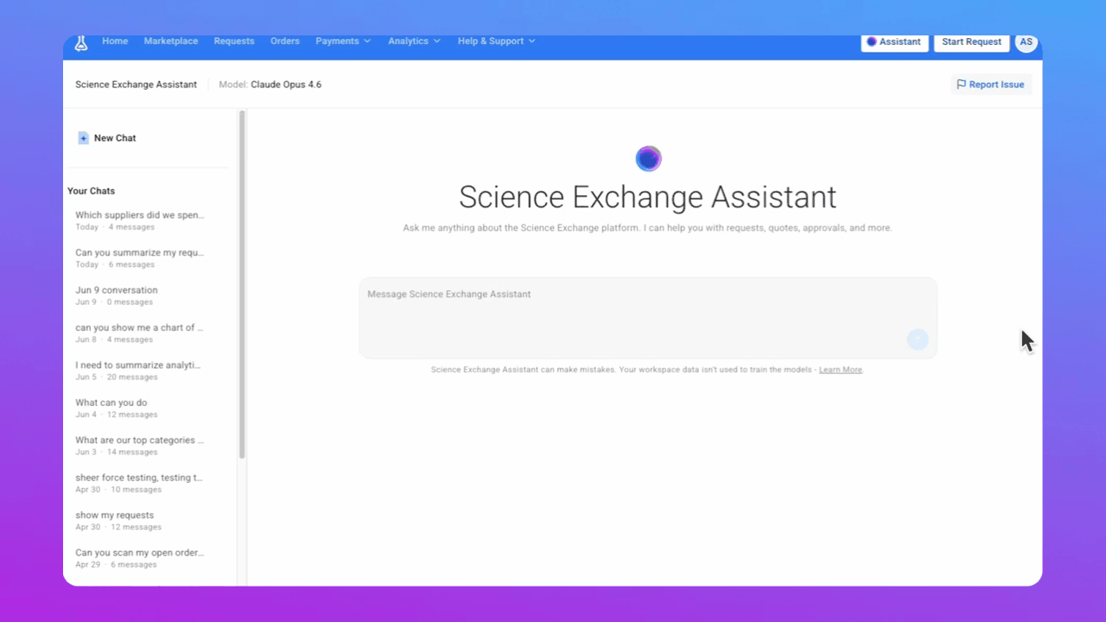1106x622 pixels.
Task: Click the 'Science Exchange Assistant' header label
Action: 136,85
